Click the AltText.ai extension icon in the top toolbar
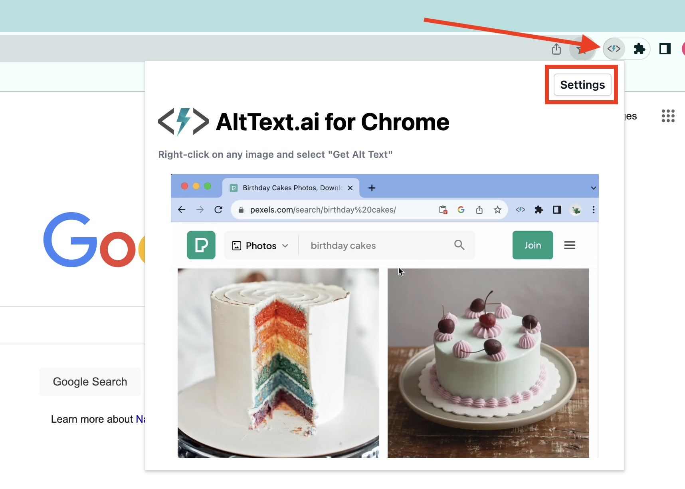Image resolution: width=685 pixels, height=489 pixels. [614, 49]
